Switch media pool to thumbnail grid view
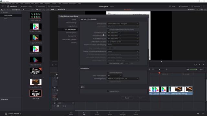Screen dimensions: 207x116 point(37,10)
